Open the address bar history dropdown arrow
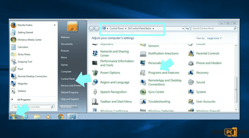249x138 pixels. point(183,28)
